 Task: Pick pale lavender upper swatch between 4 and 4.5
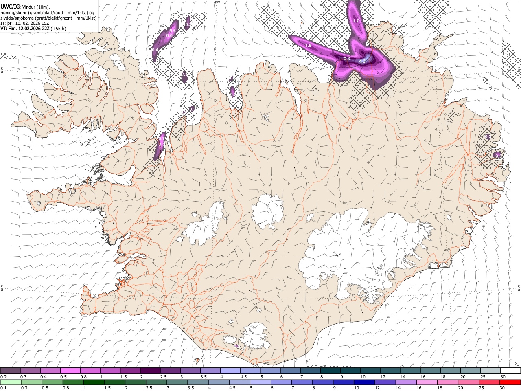(x=230, y=371)
